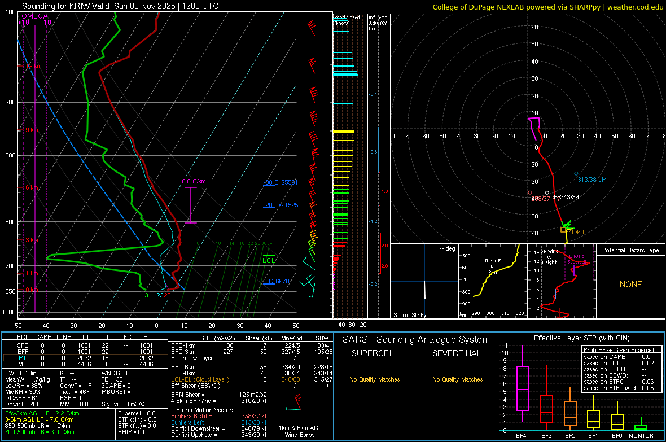The image size is (666, 442).
Task: Select the magenta 'OMEGA' label
Action: pyautogui.click(x=35, y=16)
